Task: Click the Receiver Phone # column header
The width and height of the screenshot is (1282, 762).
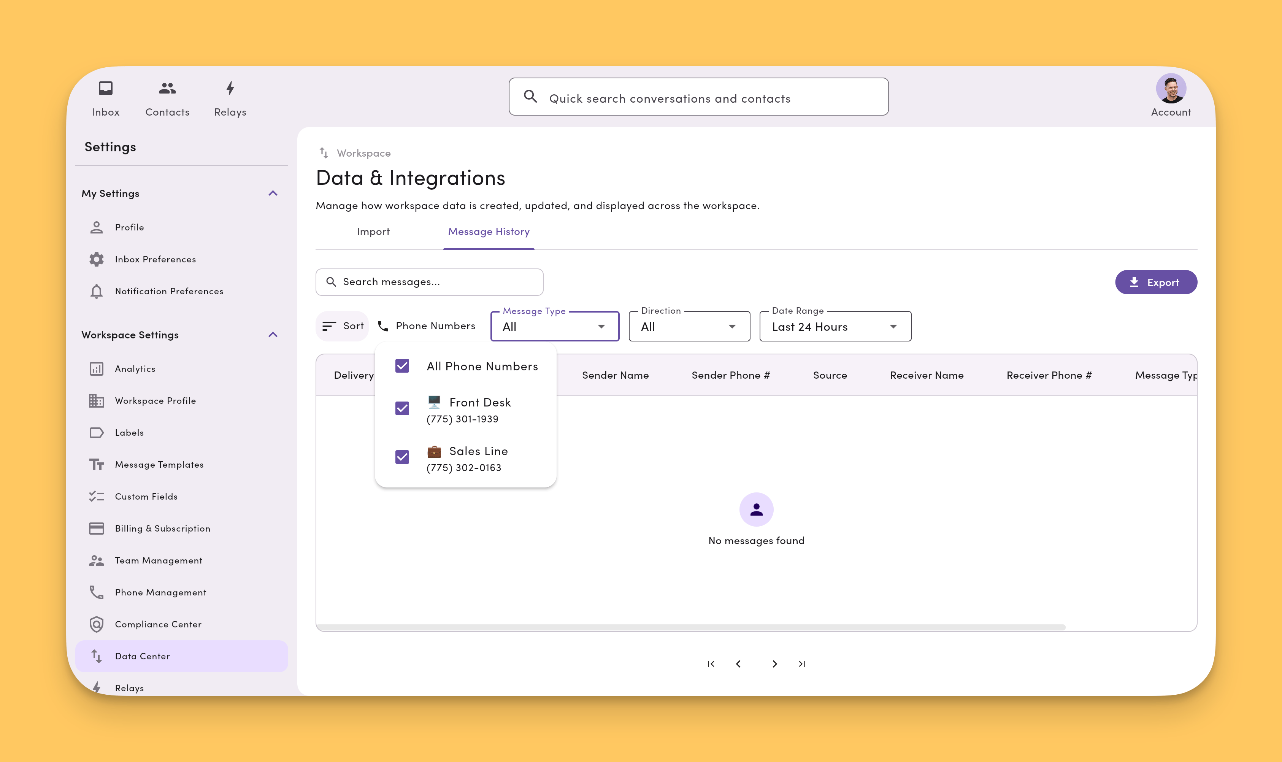Action: pyautogui.click(x=1049, y=375)
